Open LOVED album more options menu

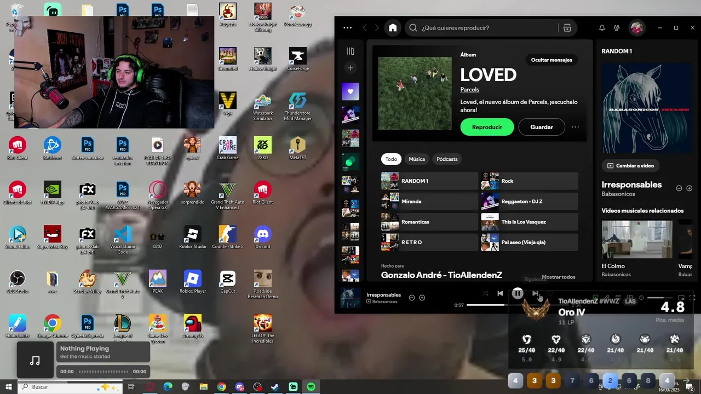[575, 127]
